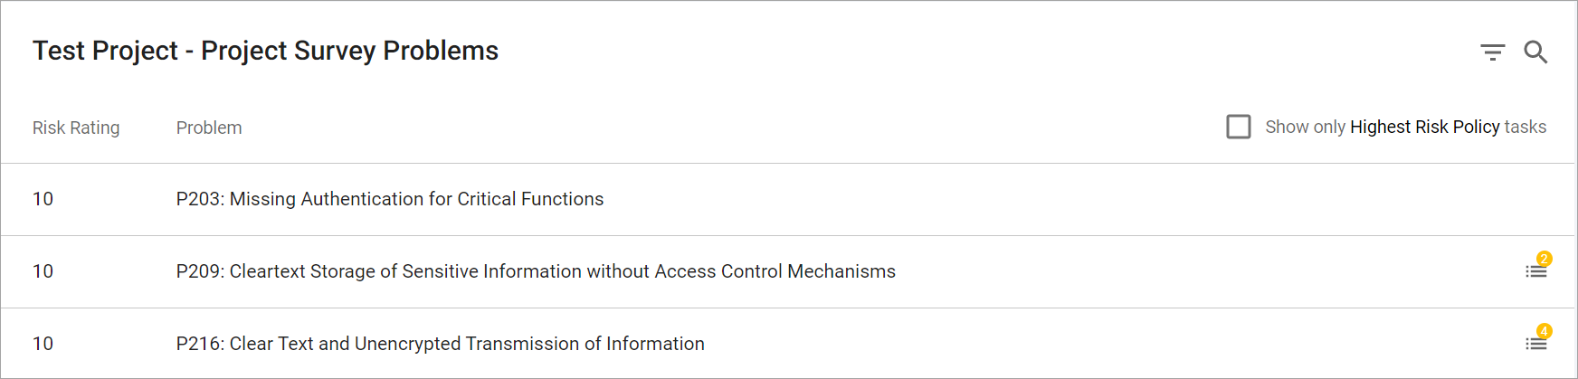Click the "Show only" label text

point(1305,127)
